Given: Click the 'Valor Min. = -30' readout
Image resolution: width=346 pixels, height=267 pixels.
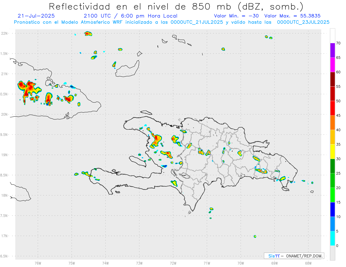Looking at the screenshot, I should (x=236, y=16).
